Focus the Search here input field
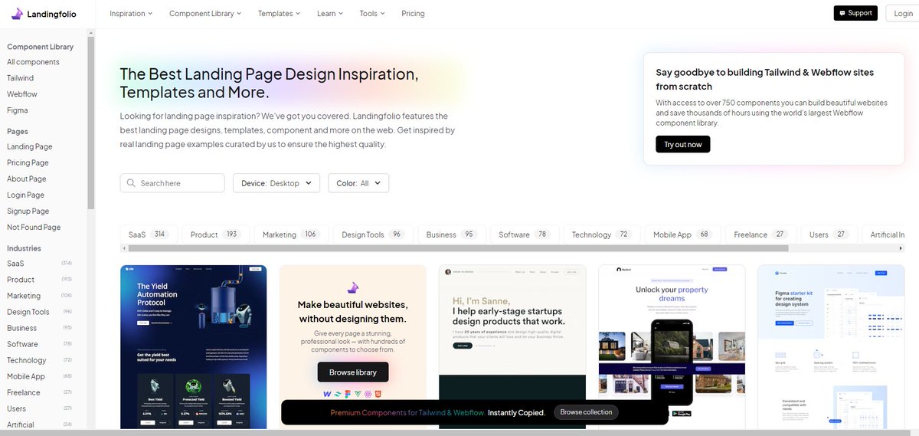Screen dimensions: 919x436 pos(172,183)
